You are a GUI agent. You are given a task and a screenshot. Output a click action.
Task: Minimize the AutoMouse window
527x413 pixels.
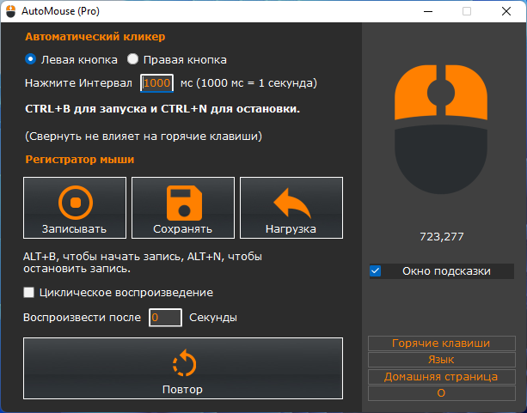(x=427, y=11)
